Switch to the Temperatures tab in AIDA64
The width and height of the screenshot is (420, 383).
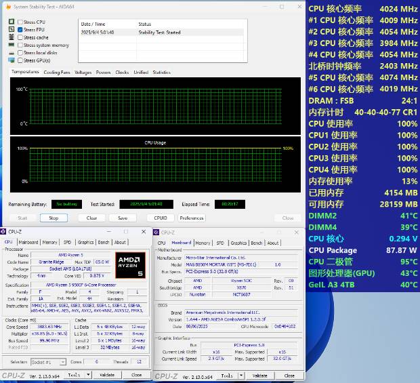(25, 72)
